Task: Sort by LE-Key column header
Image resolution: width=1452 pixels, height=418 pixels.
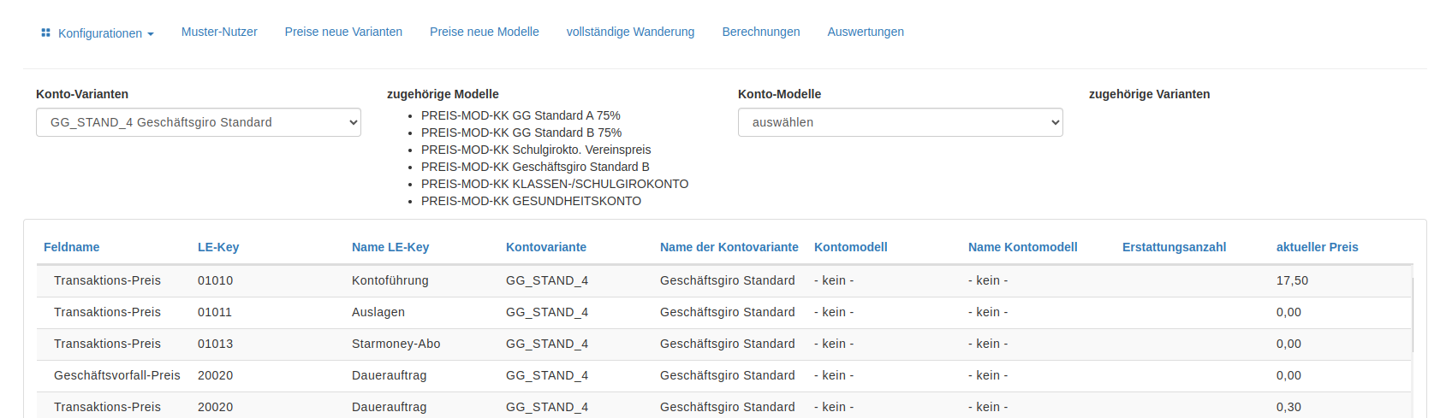Action: [218, 247]
